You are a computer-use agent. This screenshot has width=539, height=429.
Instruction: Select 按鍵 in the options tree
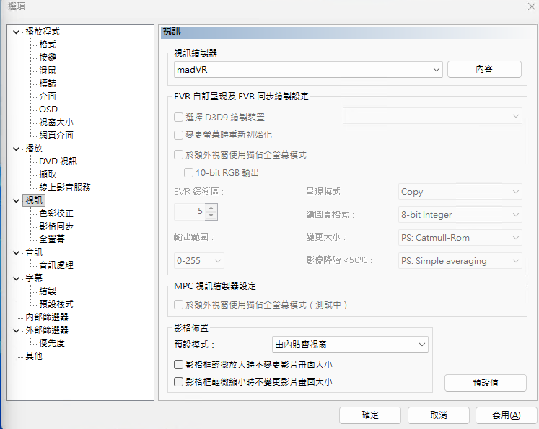coord(48,58)
